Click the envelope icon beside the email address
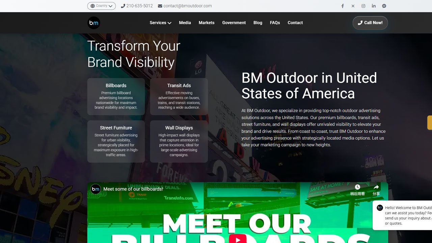This screenshot has width=432, height=243. pyautogui.click(x=160, y=6)
